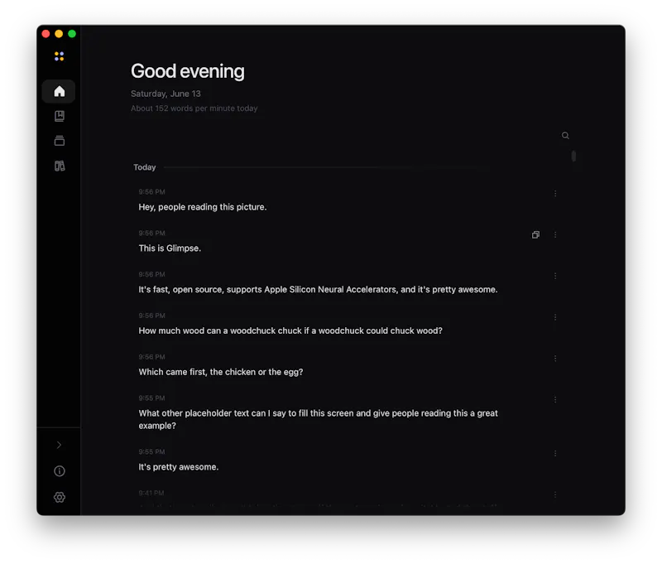Image resolution: width=662 pixels, height=564 pixels.
Task: Open options menu for the woodchuck entry
Action: coord(555,317)
